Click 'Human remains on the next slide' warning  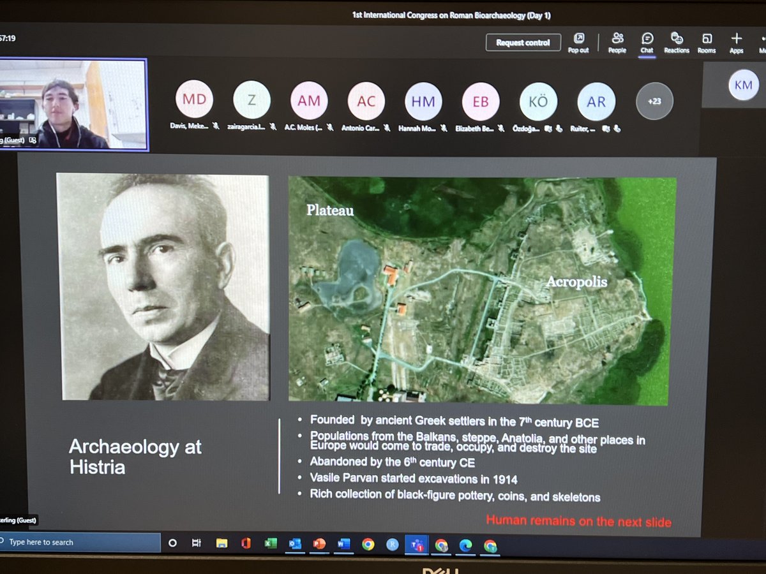pos(578,521)
